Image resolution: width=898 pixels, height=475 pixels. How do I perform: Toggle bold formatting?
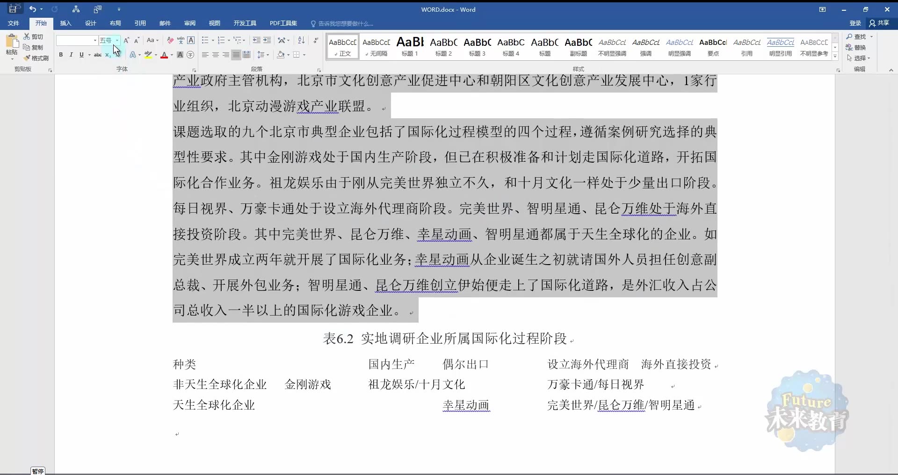tap(61, 55)
